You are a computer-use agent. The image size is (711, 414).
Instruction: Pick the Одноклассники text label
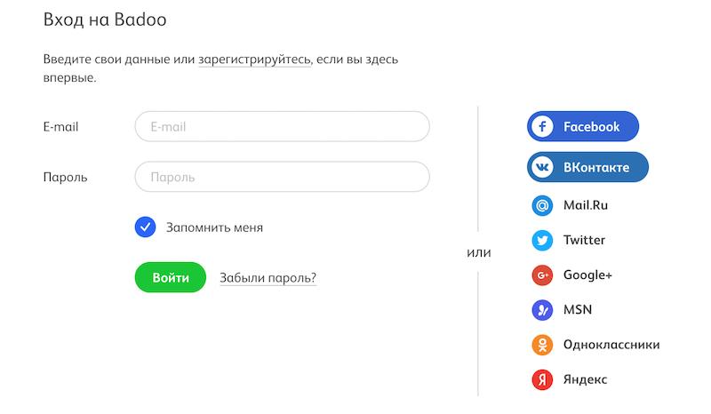(611, 345)
